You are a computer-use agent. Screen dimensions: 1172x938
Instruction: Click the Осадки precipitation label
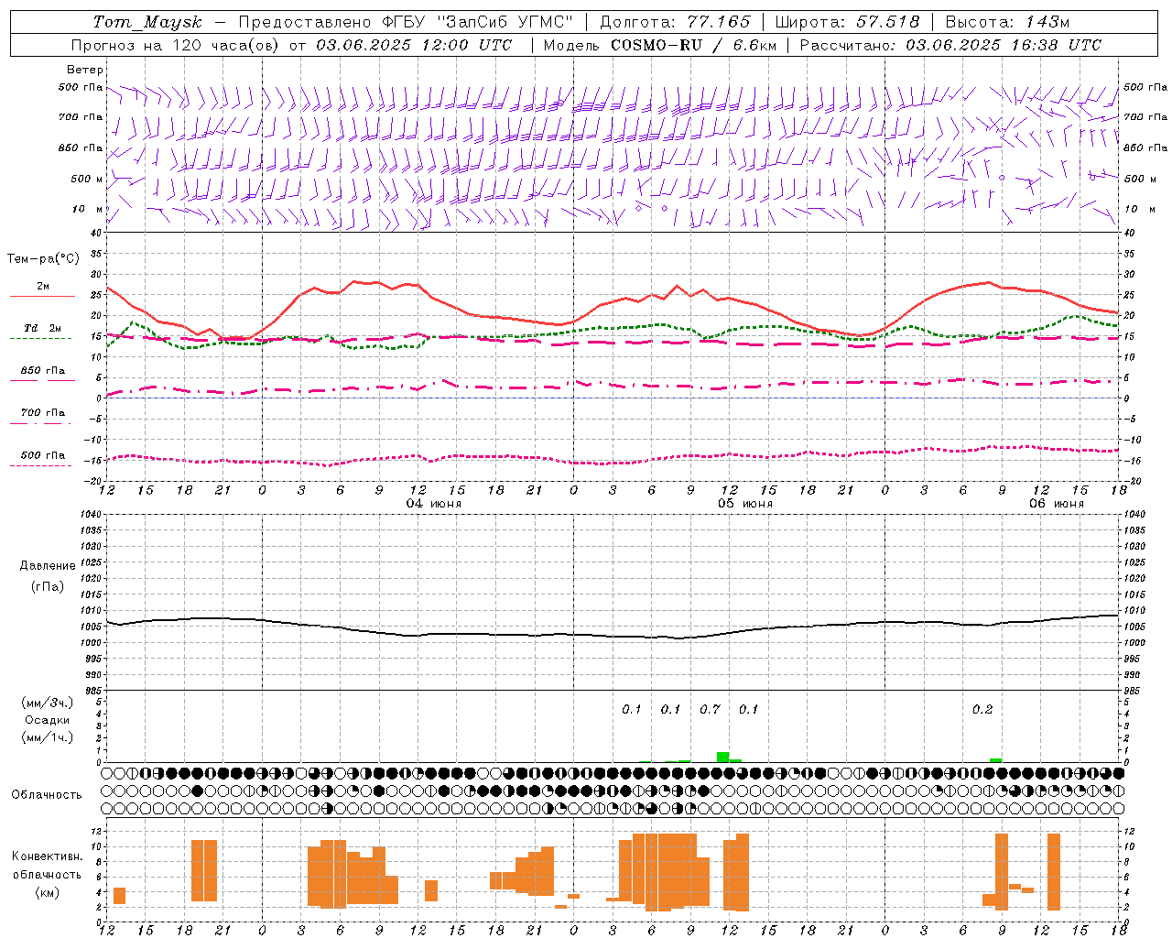(48, 720)
